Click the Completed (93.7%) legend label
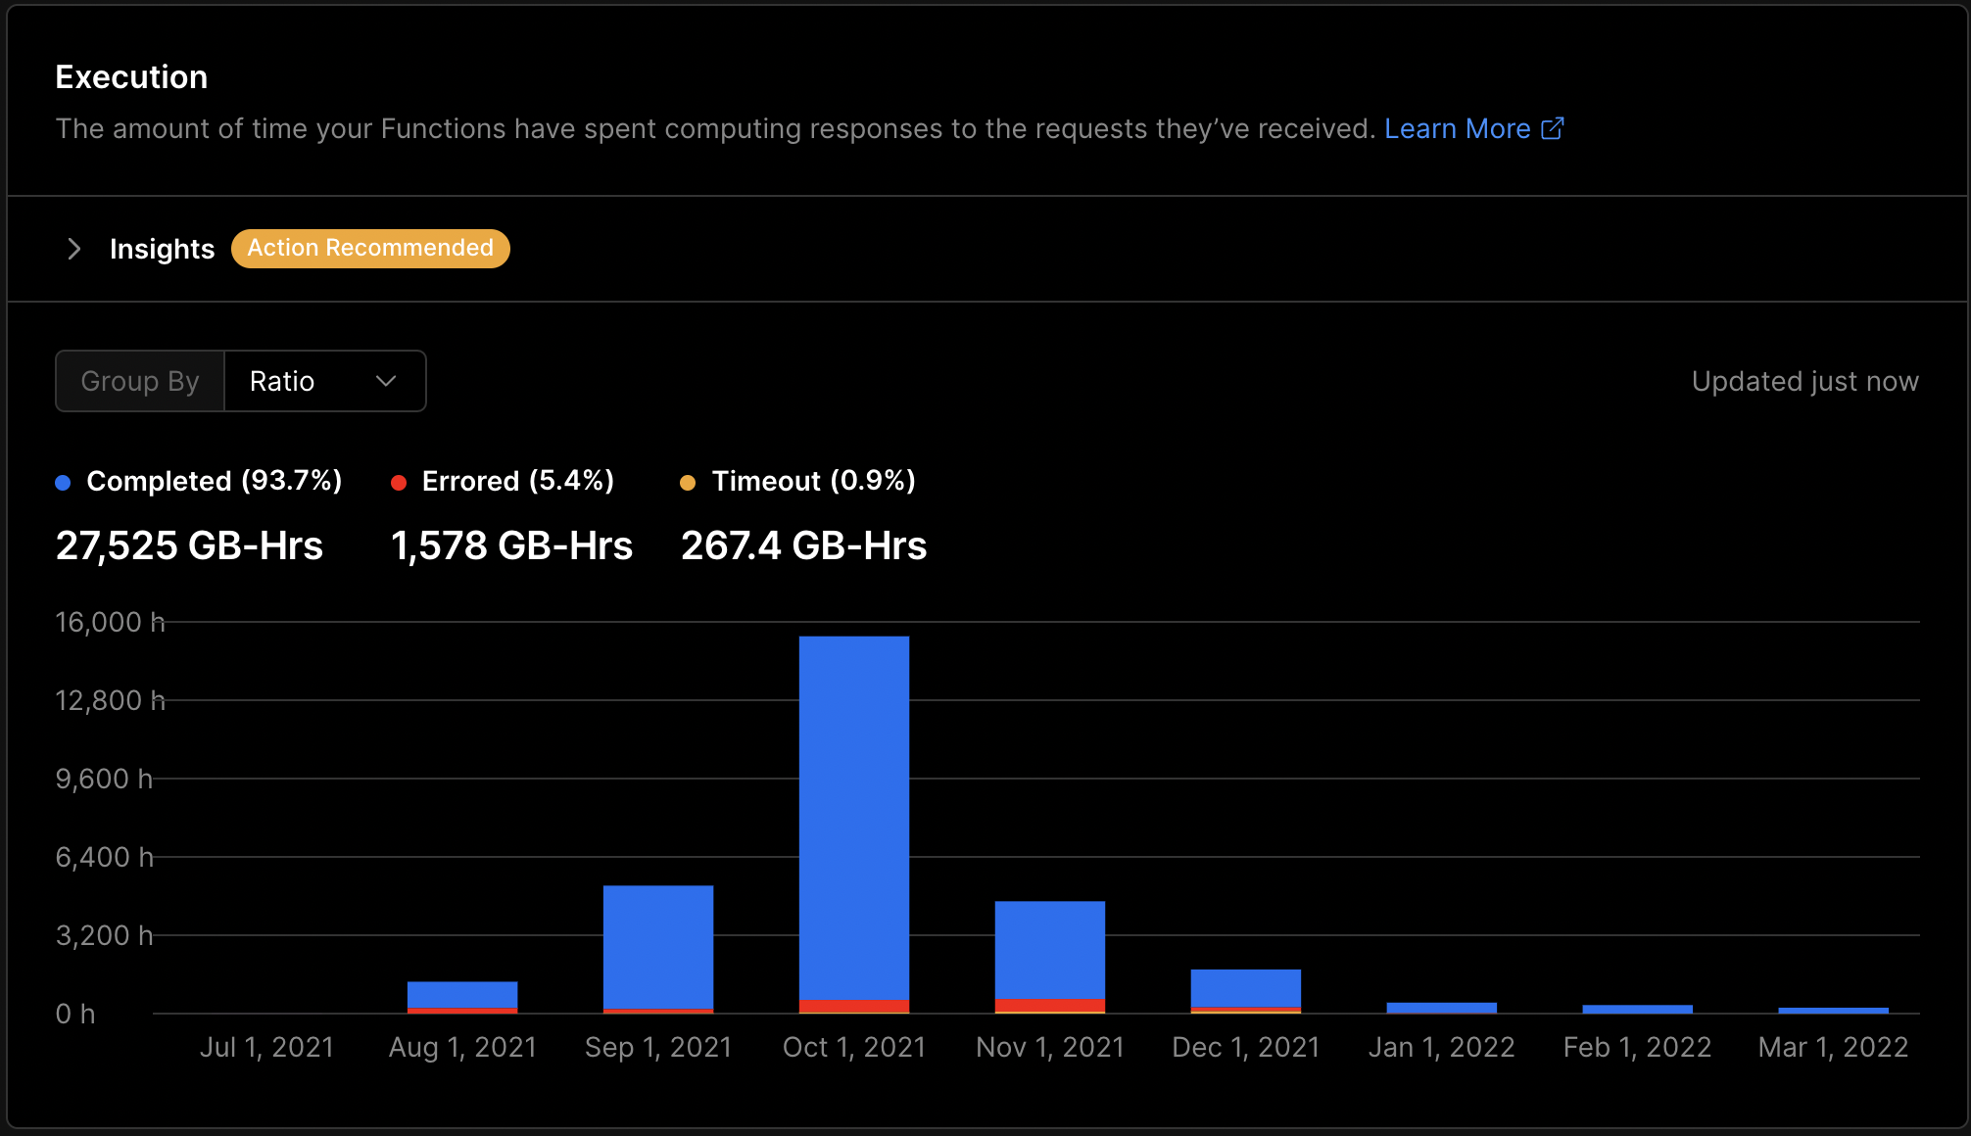 [214, 481]
